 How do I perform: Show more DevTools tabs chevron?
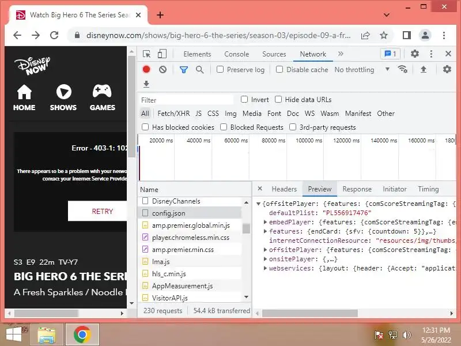point(341,54)
